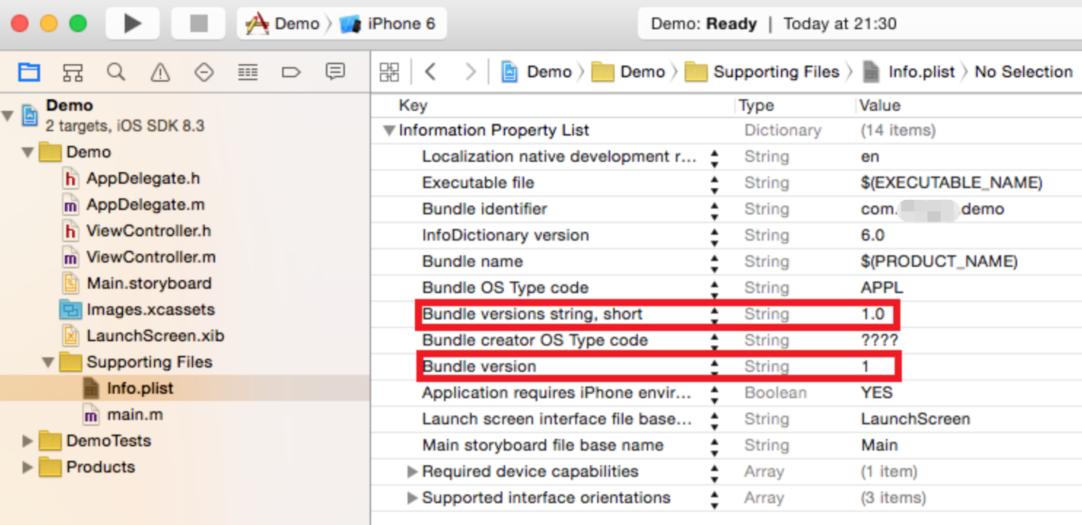Click key stepper for Bundle OS Type code

click(715, 288)
